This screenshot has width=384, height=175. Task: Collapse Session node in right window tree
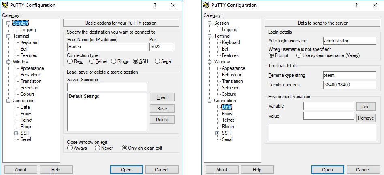[210, 23]
